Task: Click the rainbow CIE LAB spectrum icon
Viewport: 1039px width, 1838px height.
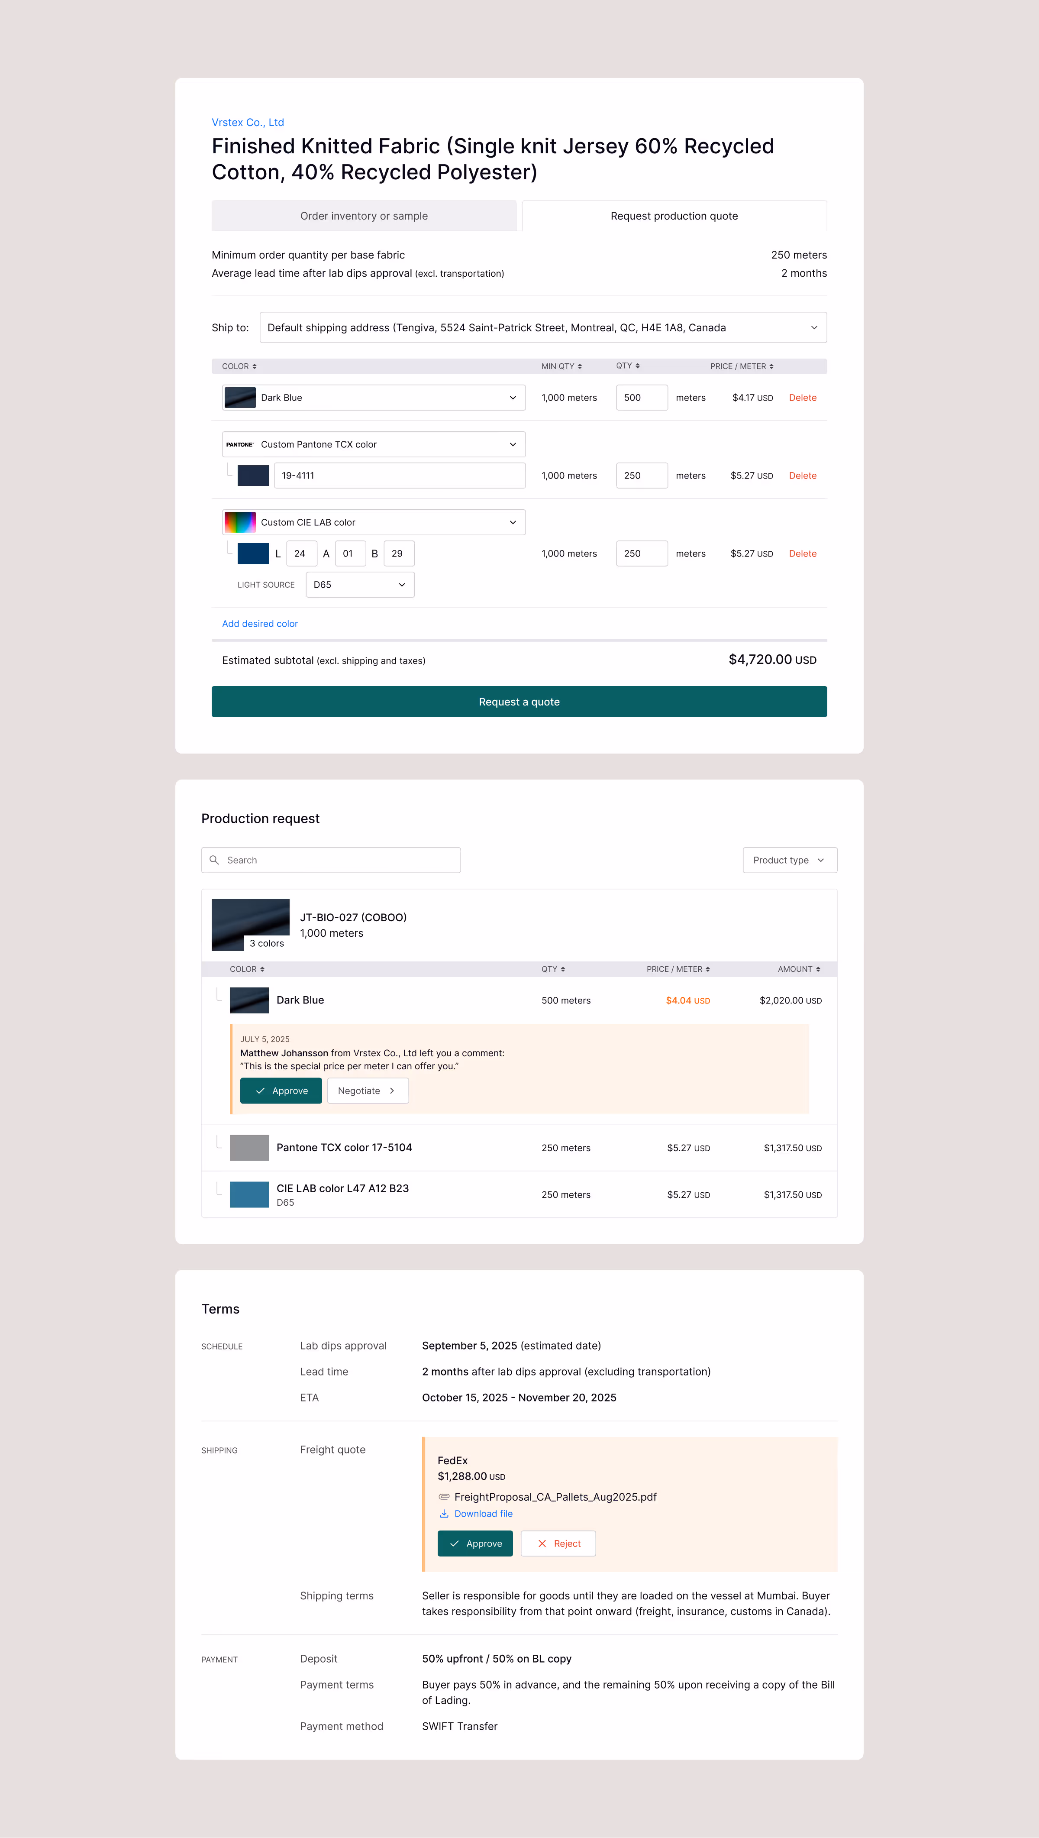Action: tap(240, 522)
